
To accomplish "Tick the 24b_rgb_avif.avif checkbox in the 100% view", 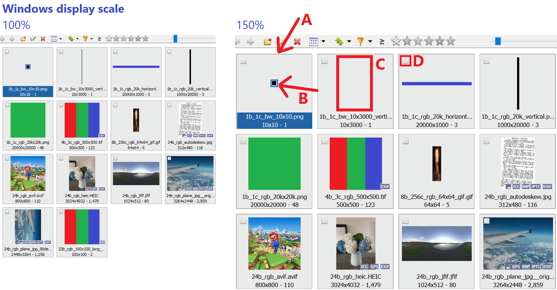I will (x=7, y=159).
